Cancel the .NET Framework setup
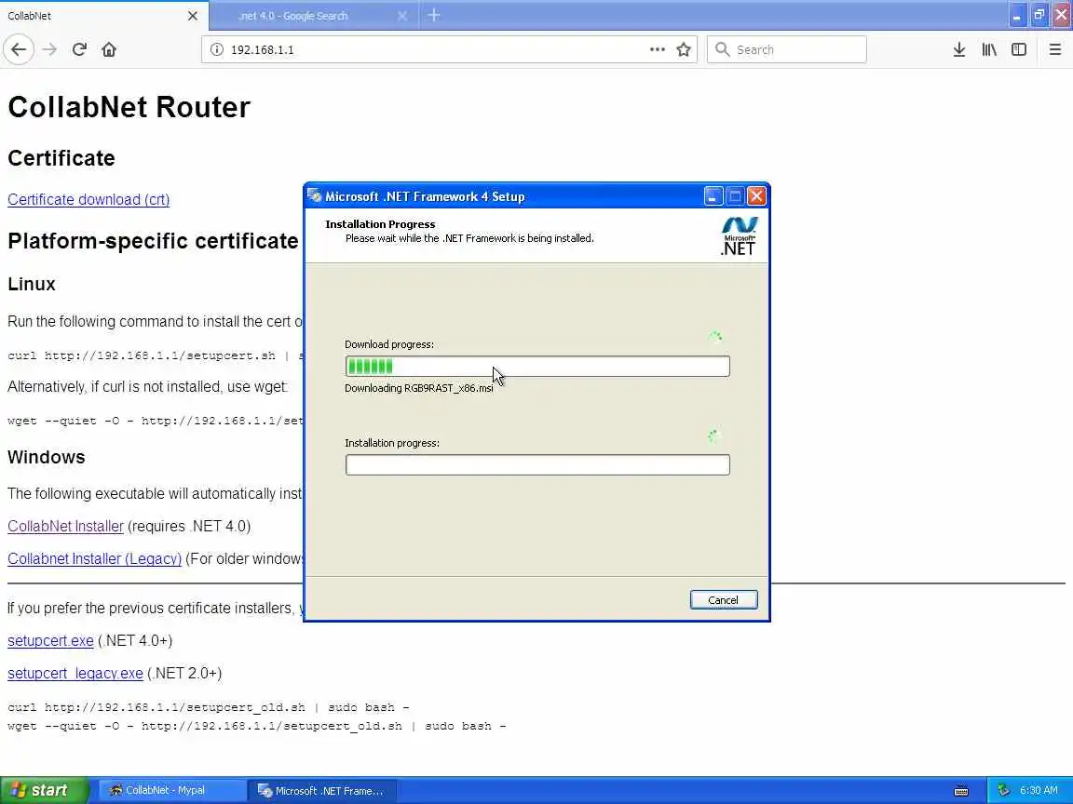The image size is (1073, 804). click(724, 599)
